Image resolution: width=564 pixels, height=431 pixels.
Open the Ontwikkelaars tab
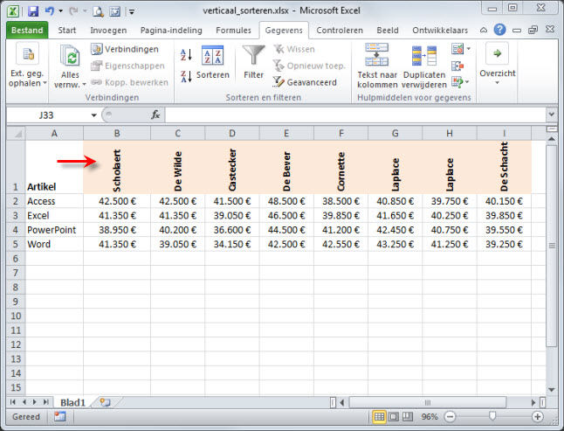440,31
